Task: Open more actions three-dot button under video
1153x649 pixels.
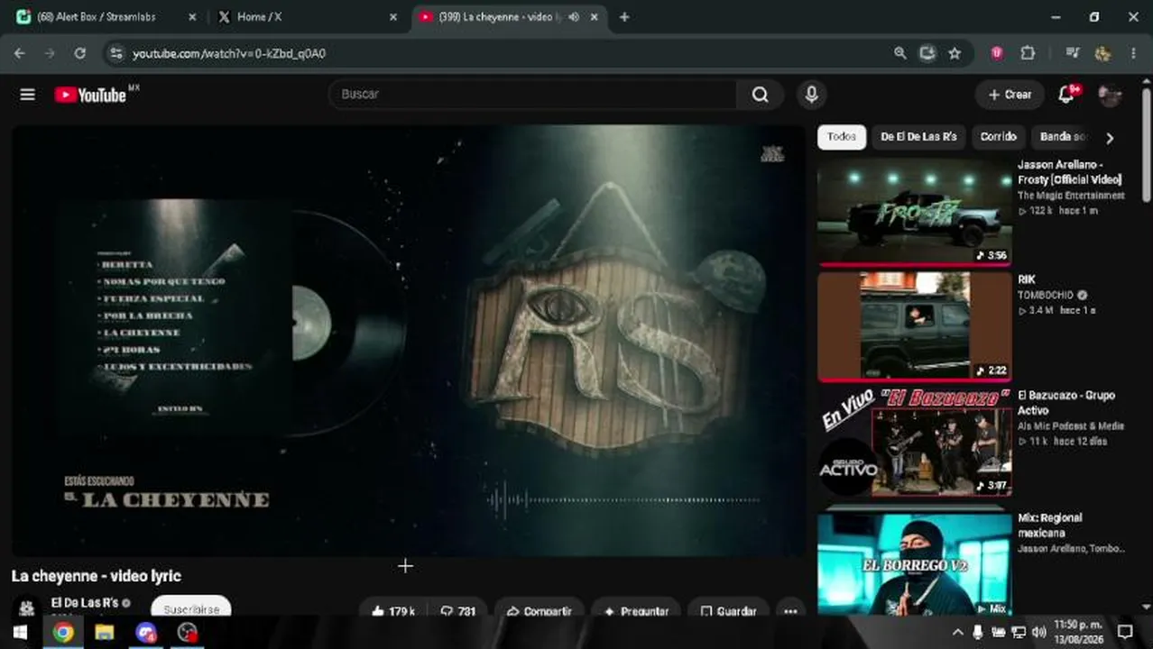Action: click(790, 611)
